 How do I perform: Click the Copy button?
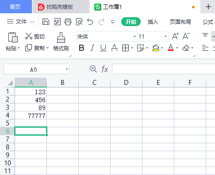pyautogui.click(x=35, y=48)
